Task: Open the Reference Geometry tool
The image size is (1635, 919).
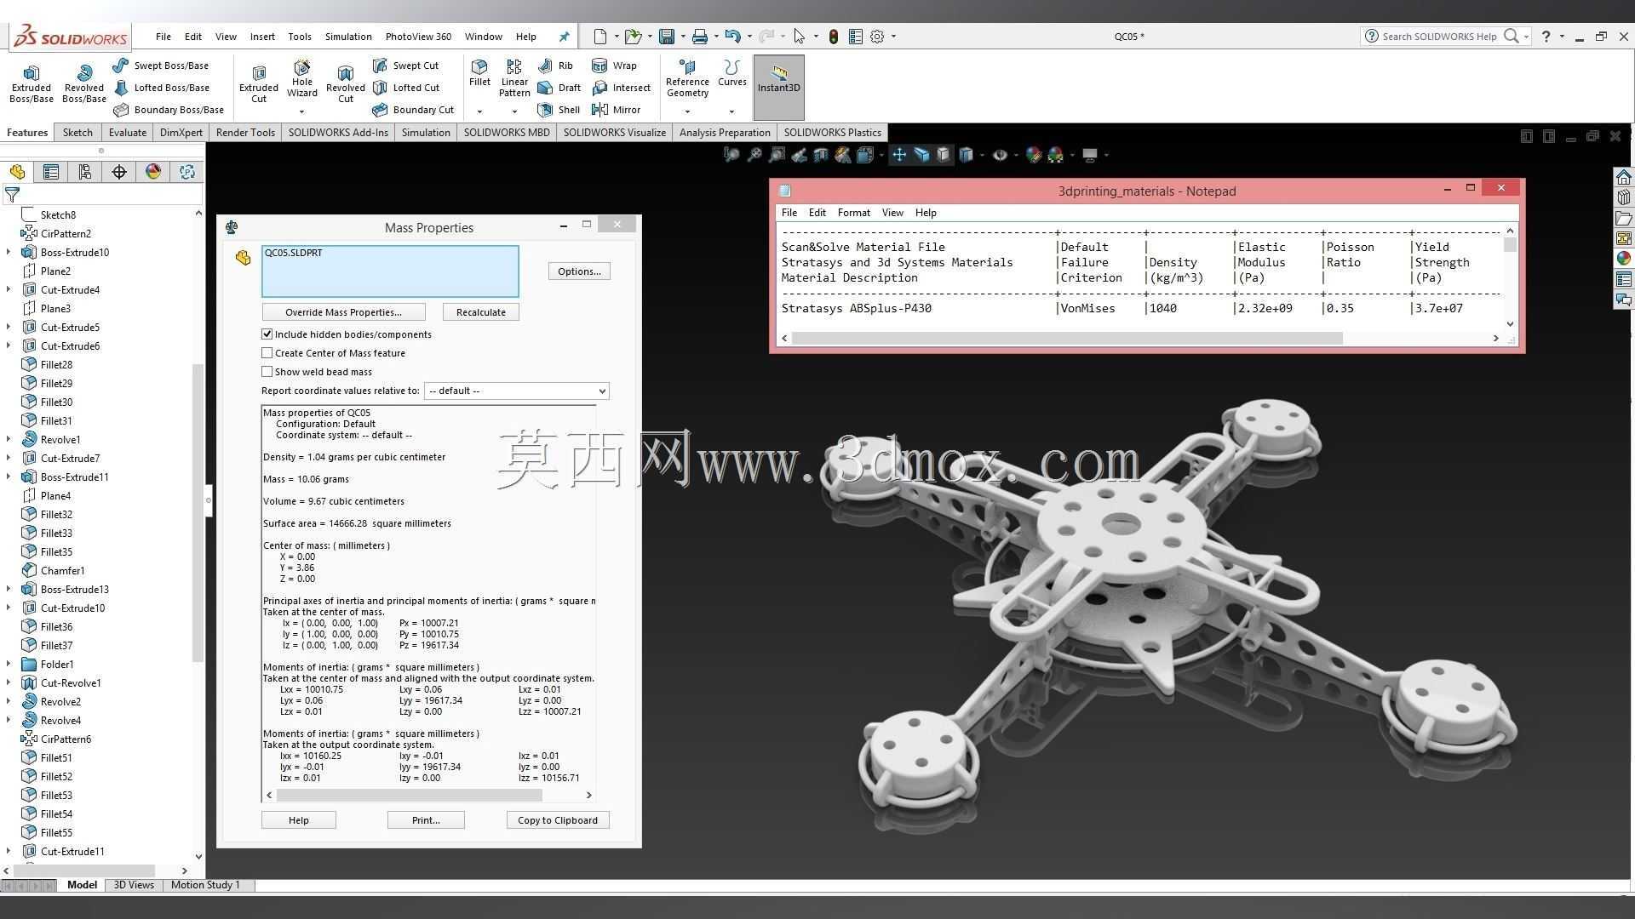Action: 687,78
